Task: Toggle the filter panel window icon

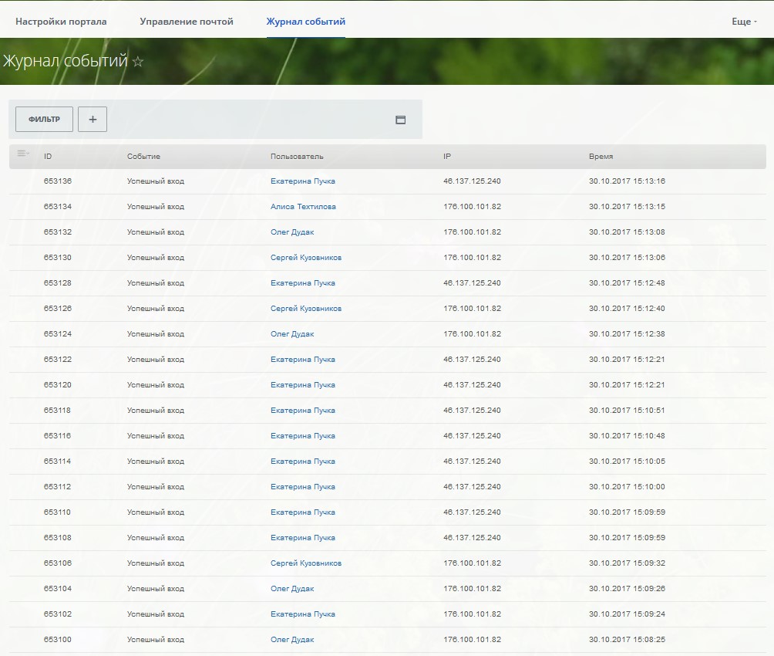Action: 400,120
